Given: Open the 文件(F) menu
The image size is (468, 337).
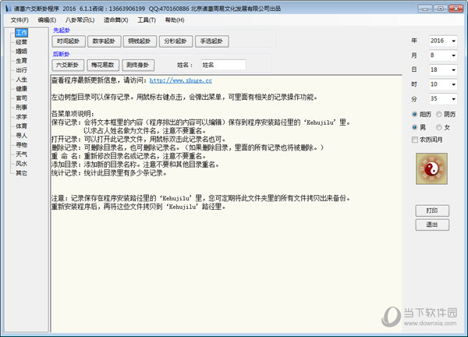Looking at the screenshot, I should click(20, 19).
